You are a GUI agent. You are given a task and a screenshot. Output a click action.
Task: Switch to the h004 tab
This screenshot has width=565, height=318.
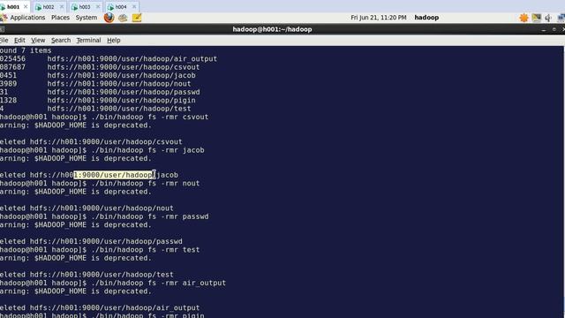coord(121,7)
